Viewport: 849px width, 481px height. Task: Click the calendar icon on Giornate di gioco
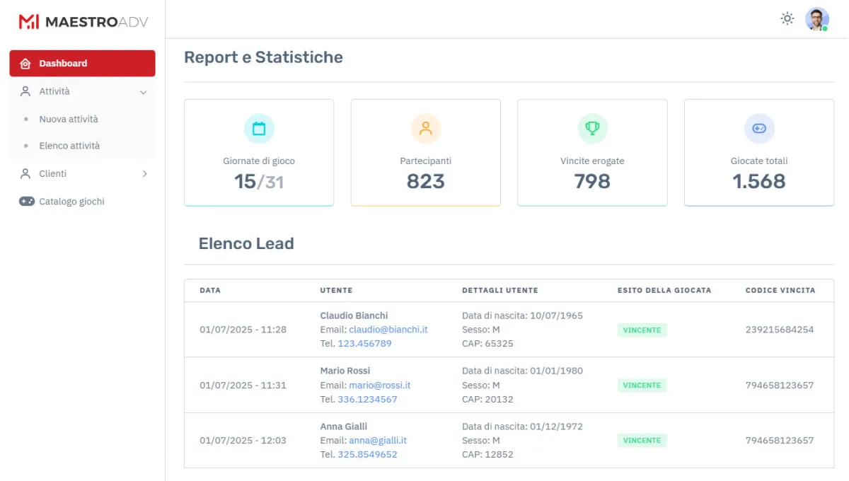(259, 128)
